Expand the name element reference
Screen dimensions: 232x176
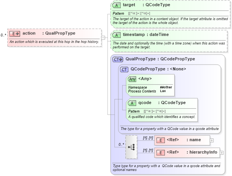pyautogui.click(x=212, y=140)
